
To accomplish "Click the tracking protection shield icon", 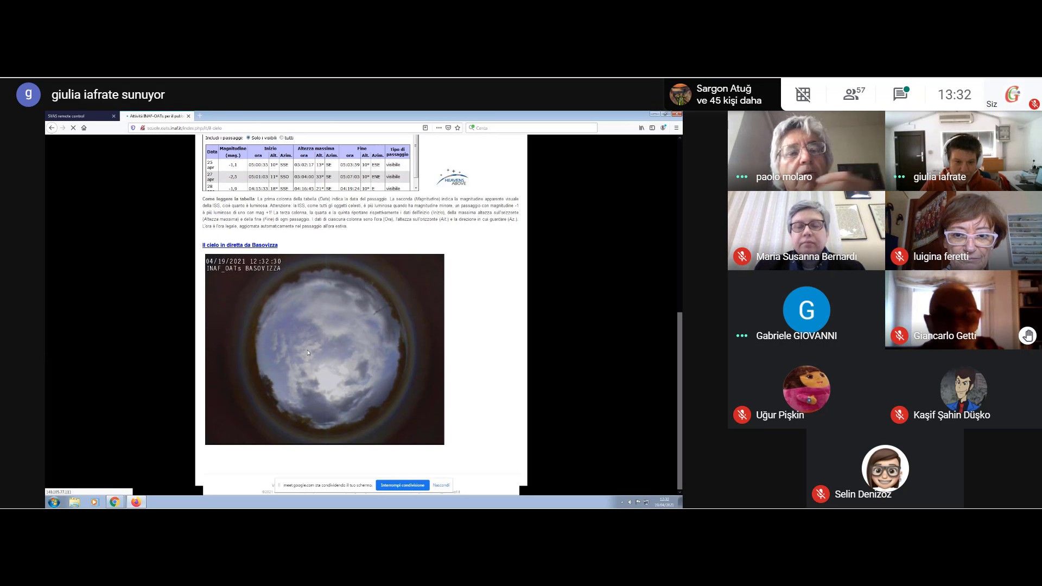I will coord(133,128).
